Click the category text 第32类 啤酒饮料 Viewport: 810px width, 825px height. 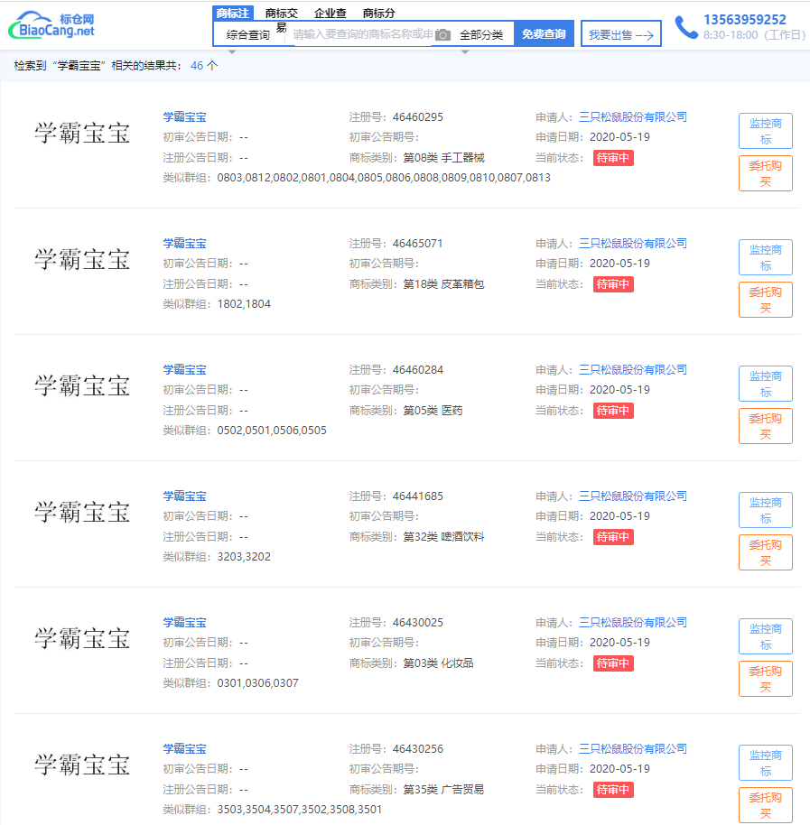443,537
